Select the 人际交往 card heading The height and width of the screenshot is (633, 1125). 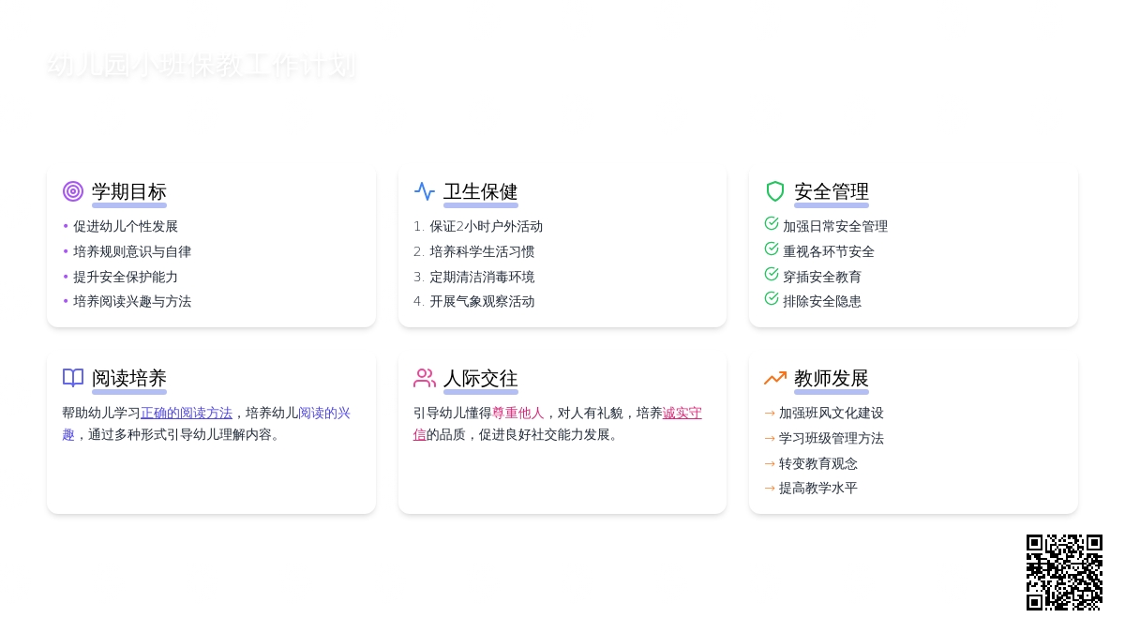click(481, 379)
